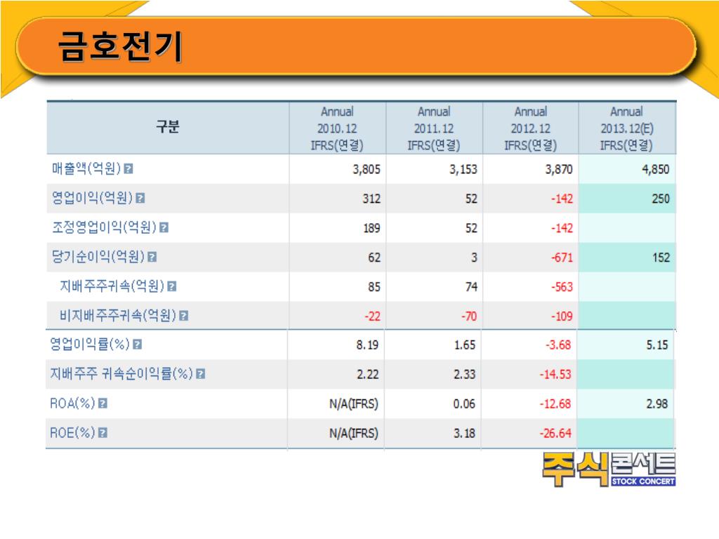Open help icon beside 조정영업이익(억원)
The image size is (719, 539).
click(164, 227)
